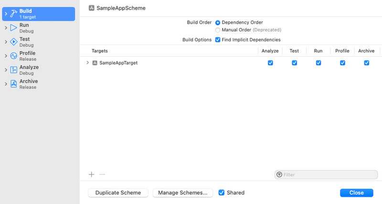Click the Duplicate Scheme button
Screen dimensions: 382x204
[118, 193]
